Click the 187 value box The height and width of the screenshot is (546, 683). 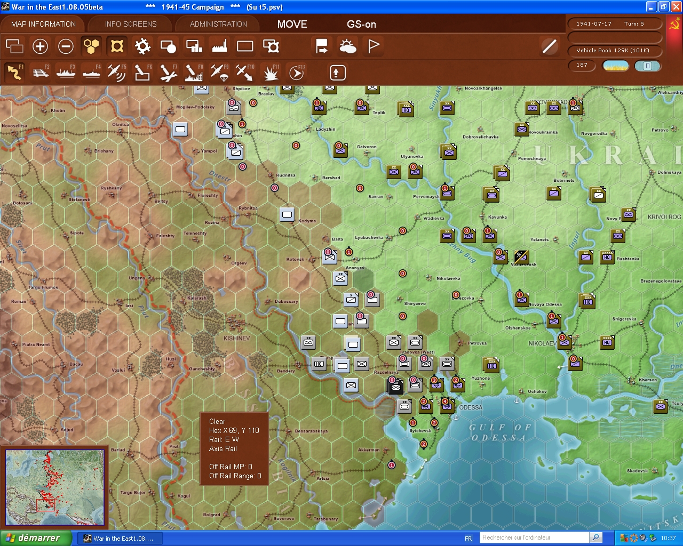pyautogui.click(x=583, y=66)
